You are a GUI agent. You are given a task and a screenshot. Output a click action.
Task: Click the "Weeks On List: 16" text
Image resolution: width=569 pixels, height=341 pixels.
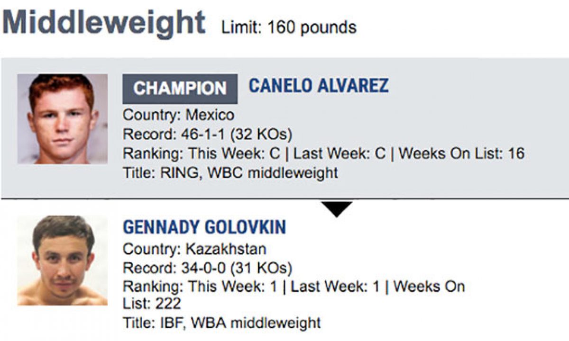(462, 154)
